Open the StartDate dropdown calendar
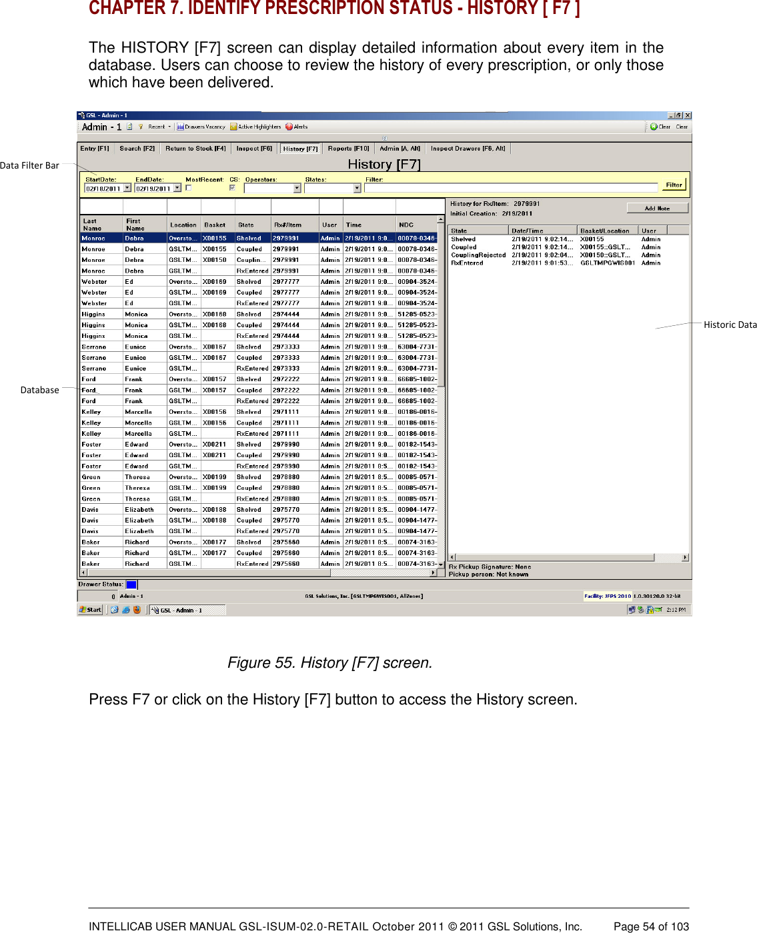The image size is (757, 933). [128, 188]
